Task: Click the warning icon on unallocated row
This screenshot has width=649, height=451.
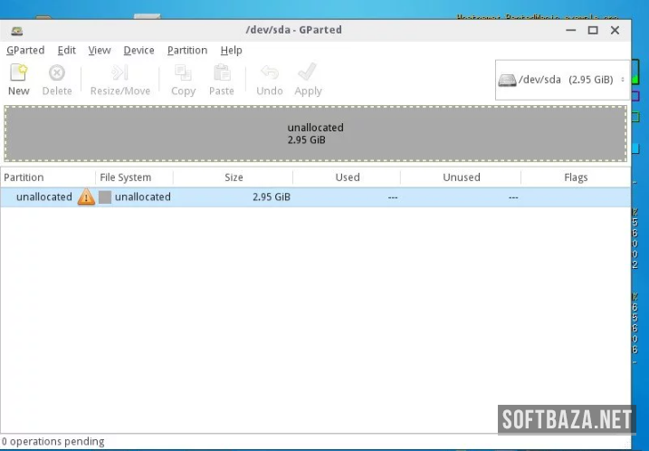Action: point(86,197)
